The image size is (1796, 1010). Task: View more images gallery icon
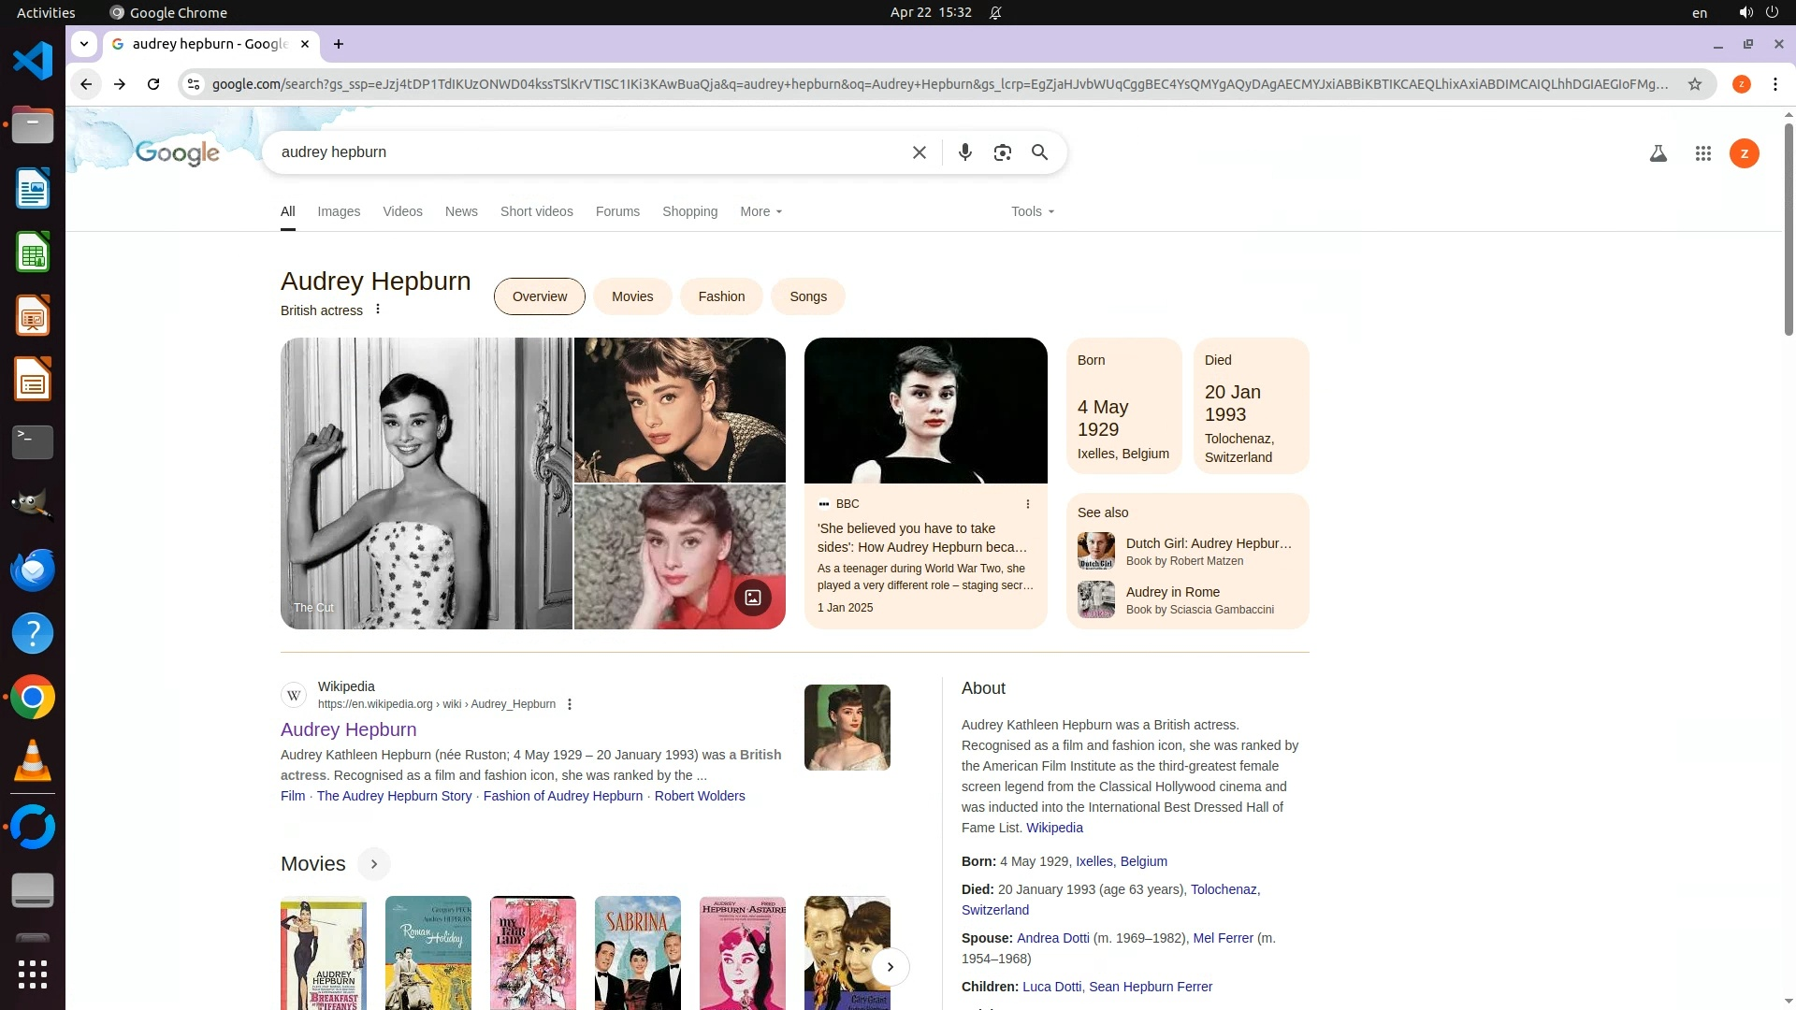tap(752, 598)
